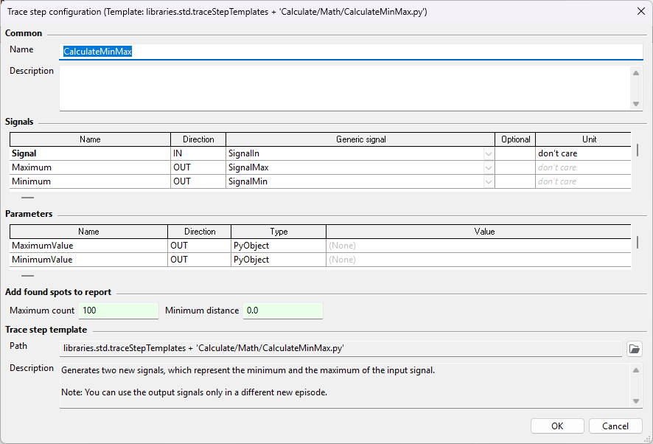Viewport: 653px width, 444px height.
Task: Click the PyObject type of MinimumValue
Action: point(279,260)
